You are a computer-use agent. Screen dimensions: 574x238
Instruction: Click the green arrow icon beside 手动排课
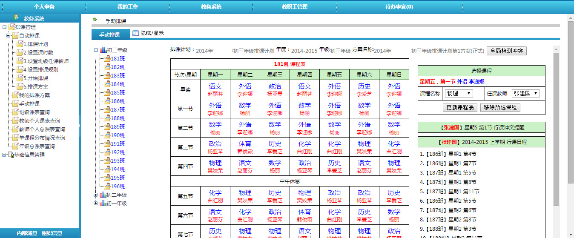tap(95, 20)
